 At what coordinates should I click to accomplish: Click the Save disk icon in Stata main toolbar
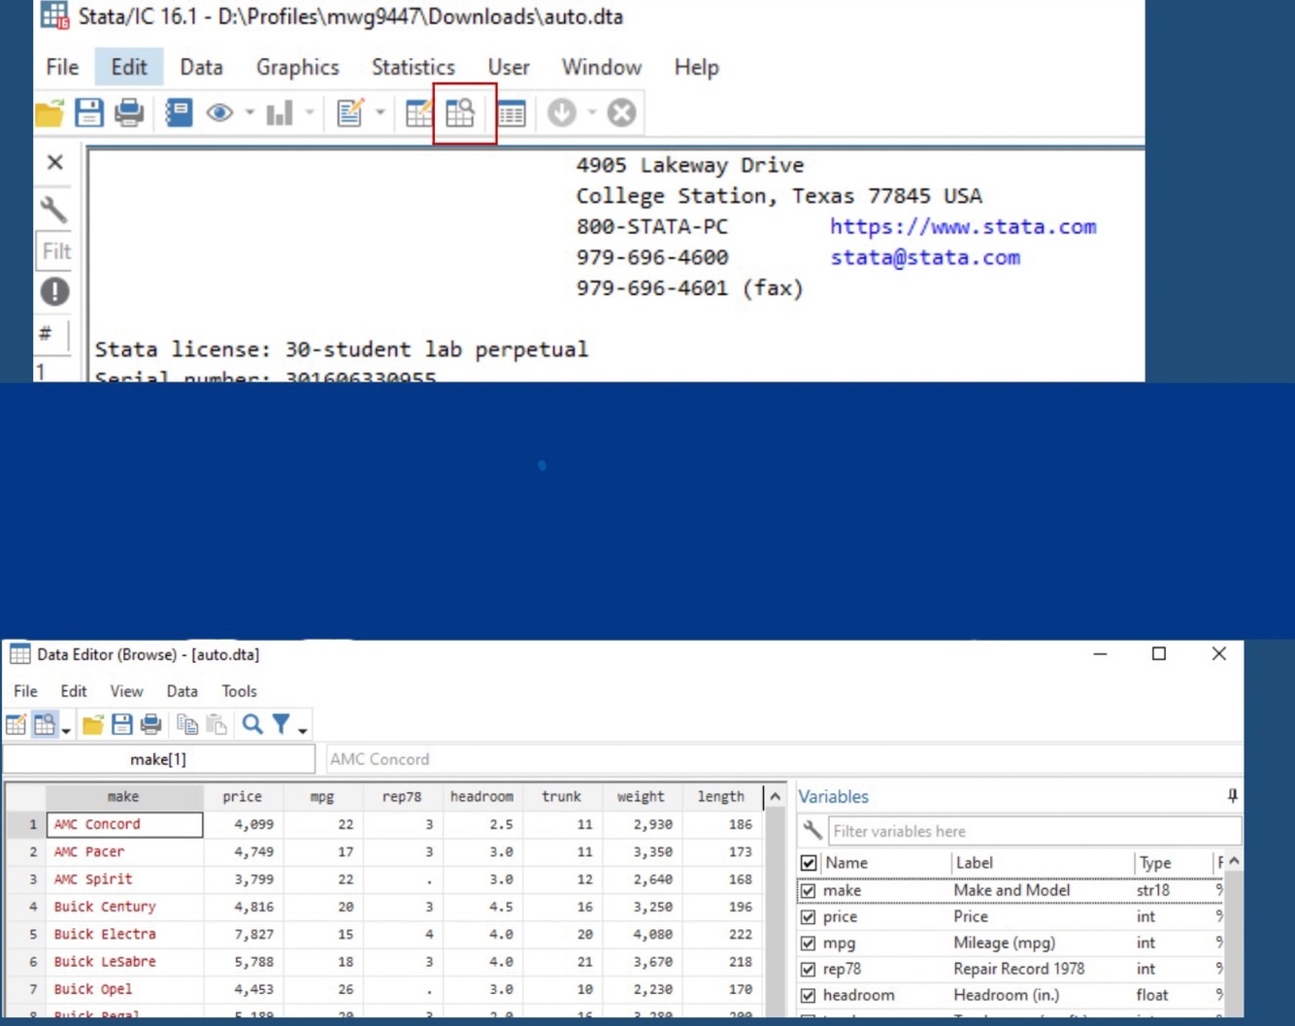click(89, 114)
